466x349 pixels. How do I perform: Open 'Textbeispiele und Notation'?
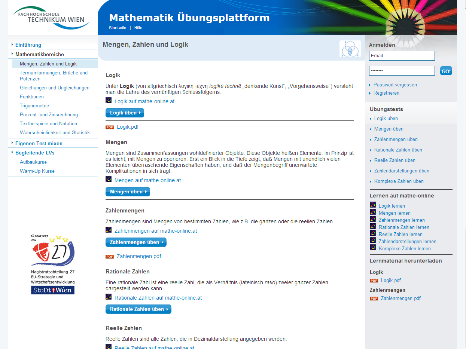tap(48, 124)
